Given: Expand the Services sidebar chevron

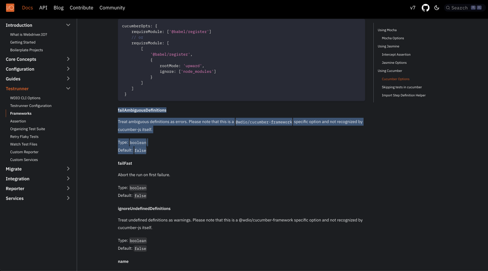Looking at the screenshot, I should pyautogui.click(x=68, y=198).
